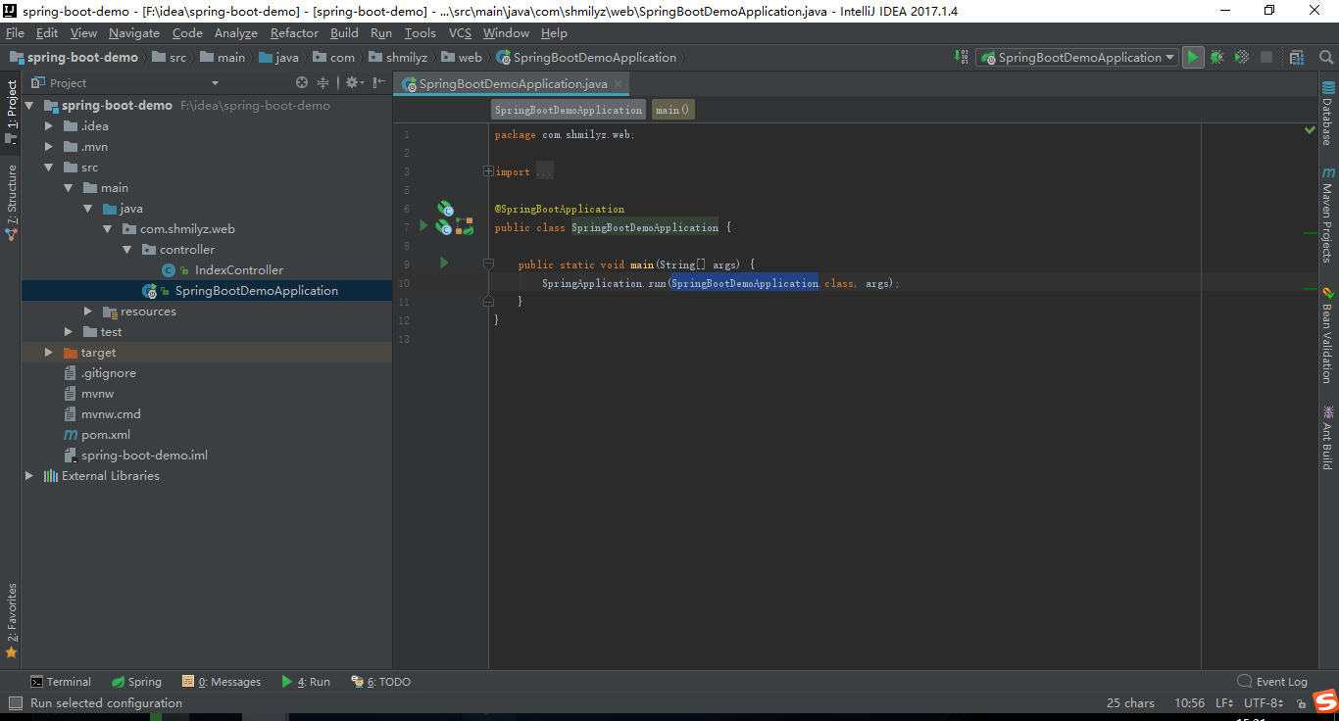Collapse the controller package in Project tree
The image size is (1339, 721).
pos(126,249)
